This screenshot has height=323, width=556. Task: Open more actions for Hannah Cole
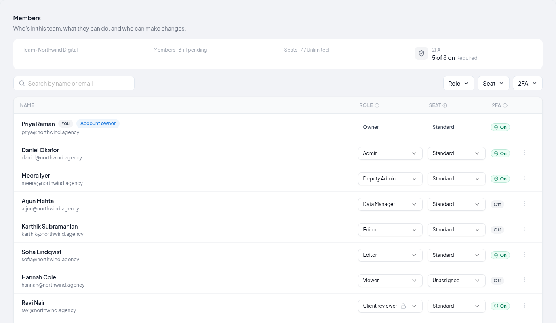[x=524, y=280]
